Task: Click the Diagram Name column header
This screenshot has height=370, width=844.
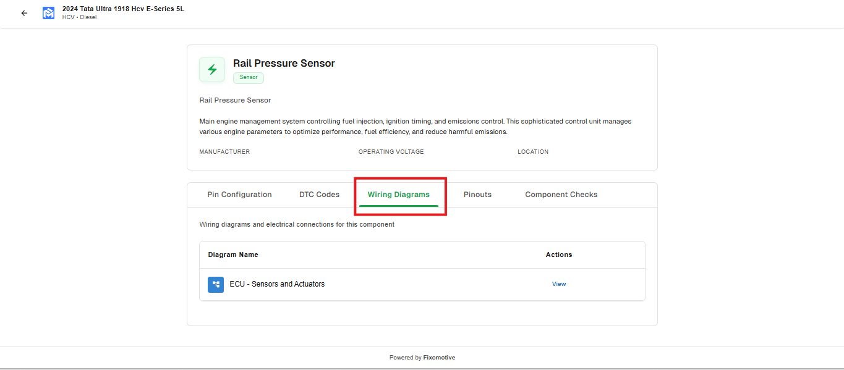Action: [233, 254]
